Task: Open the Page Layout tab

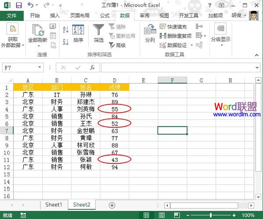Action: (80, 16)
